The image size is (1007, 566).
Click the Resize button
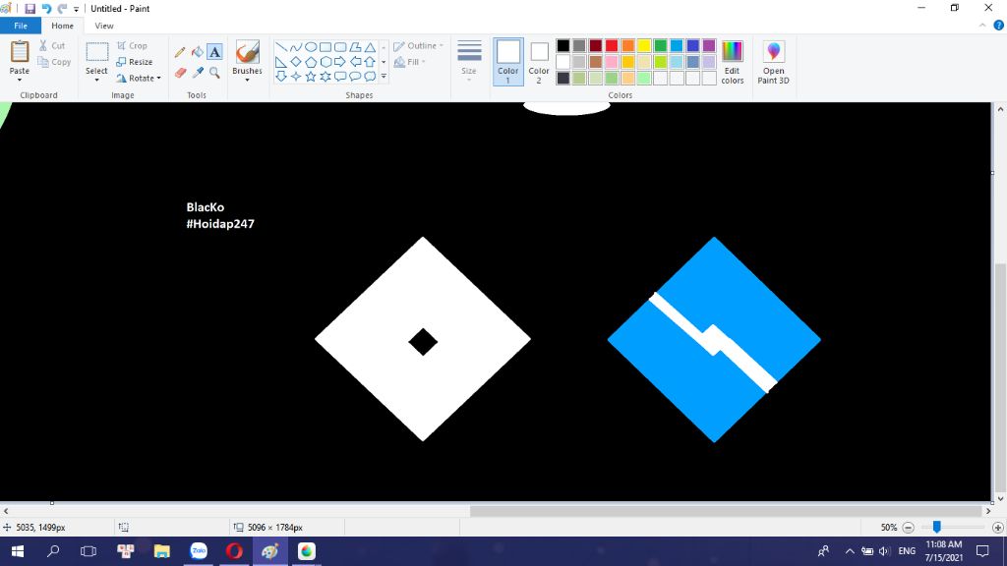coord(134,62)
